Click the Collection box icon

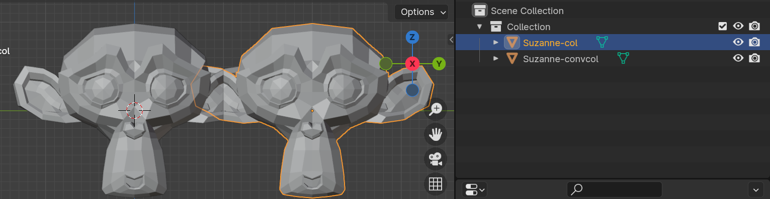click(496, 27)
